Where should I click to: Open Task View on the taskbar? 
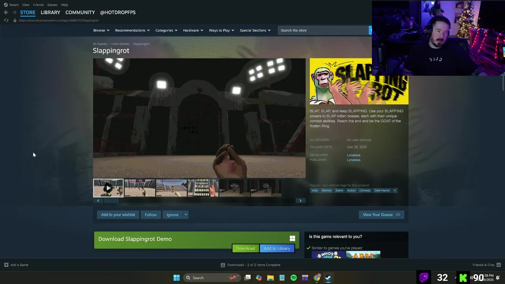pyautogui.click(x=247, y=278)
